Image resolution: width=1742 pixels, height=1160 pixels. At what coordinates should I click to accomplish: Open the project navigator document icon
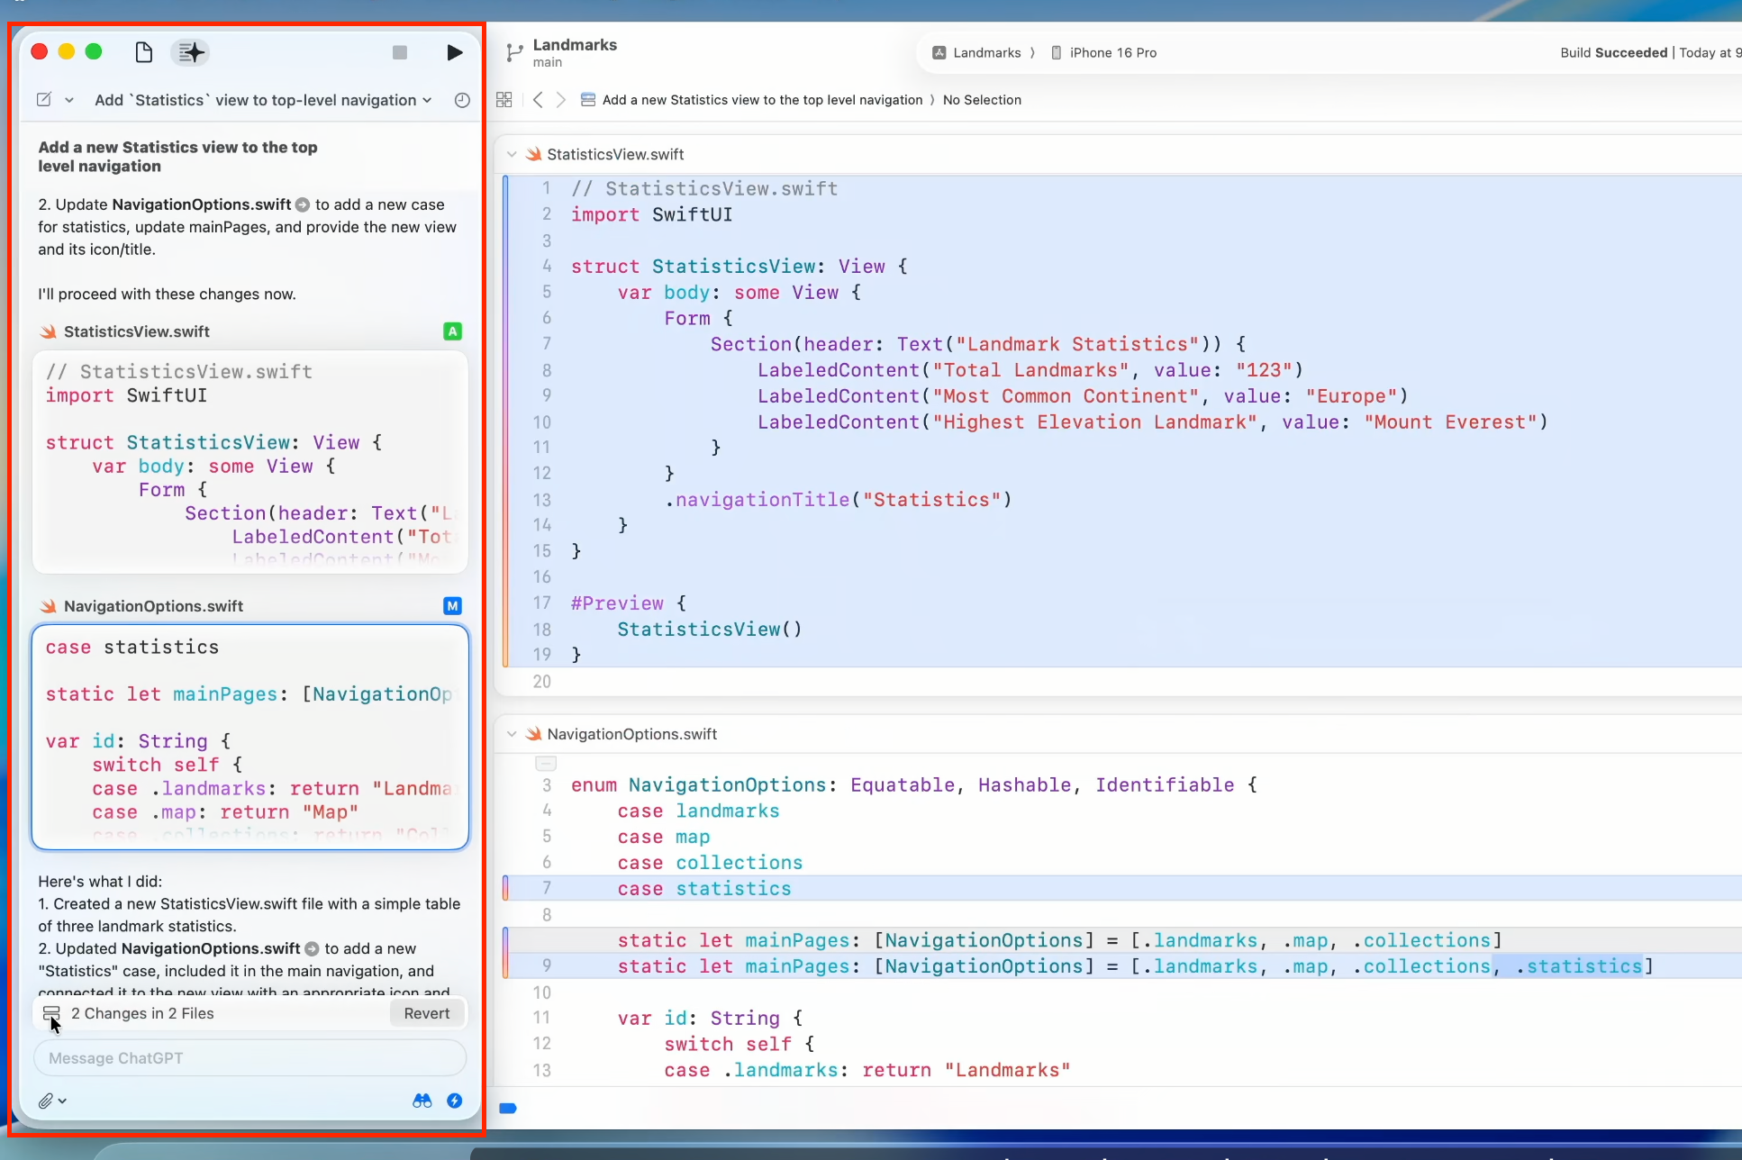[143, 52]
